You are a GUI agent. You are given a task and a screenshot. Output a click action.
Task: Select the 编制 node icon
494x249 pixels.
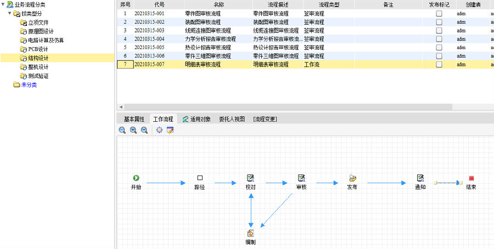pyautogui.click(x=250, y=233)
